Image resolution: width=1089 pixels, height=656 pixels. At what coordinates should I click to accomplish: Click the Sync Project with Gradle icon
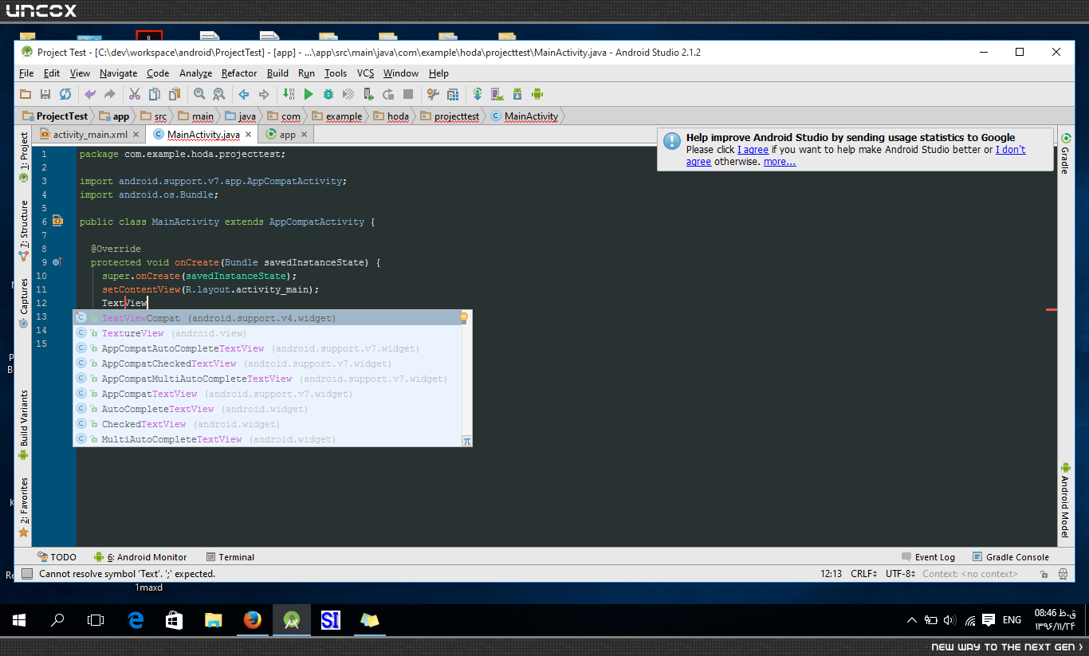tap(478, 94)
